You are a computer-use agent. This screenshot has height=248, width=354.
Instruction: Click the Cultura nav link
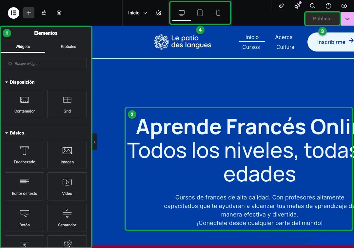(285, 47)
